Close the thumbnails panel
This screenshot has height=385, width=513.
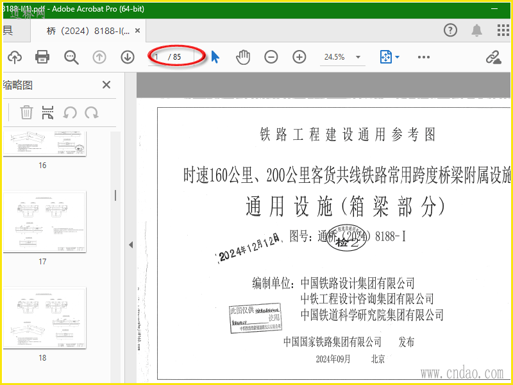pyautogui.click(x=106, y=85)
